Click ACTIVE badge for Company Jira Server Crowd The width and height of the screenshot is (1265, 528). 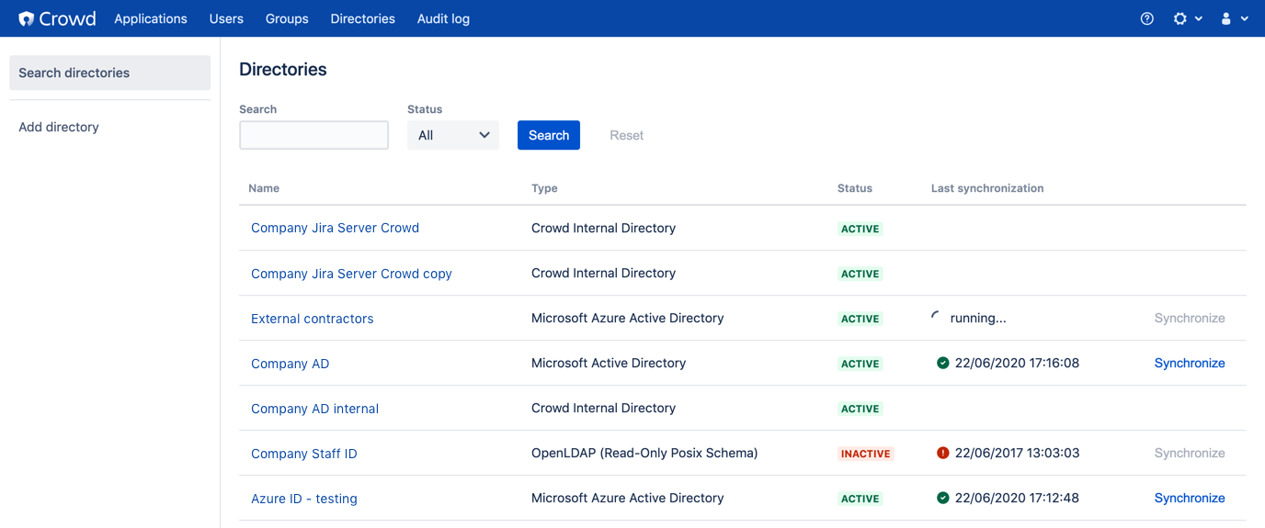[x=860, y=229]
